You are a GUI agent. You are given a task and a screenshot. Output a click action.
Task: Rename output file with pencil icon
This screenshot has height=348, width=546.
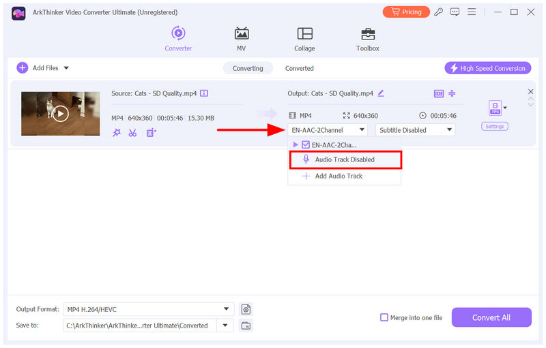click(381, 93)
